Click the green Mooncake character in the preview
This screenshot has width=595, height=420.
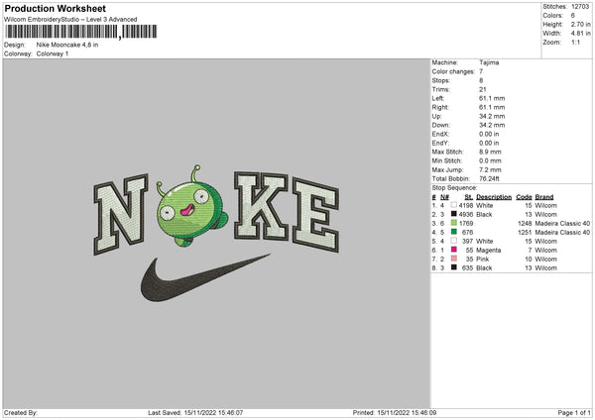[191, 207]
